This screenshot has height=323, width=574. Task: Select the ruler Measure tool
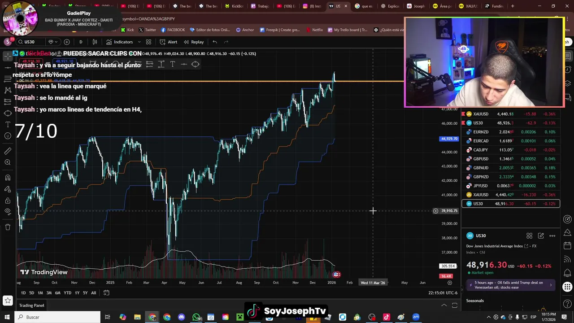[x=8, y=151]
